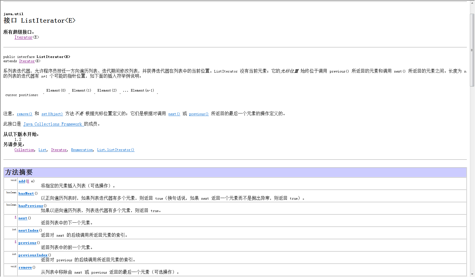
Task: Open Enumeration in See Also list
Action: coord(82,150)
